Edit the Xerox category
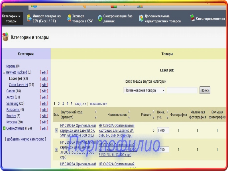 point(44,97)
